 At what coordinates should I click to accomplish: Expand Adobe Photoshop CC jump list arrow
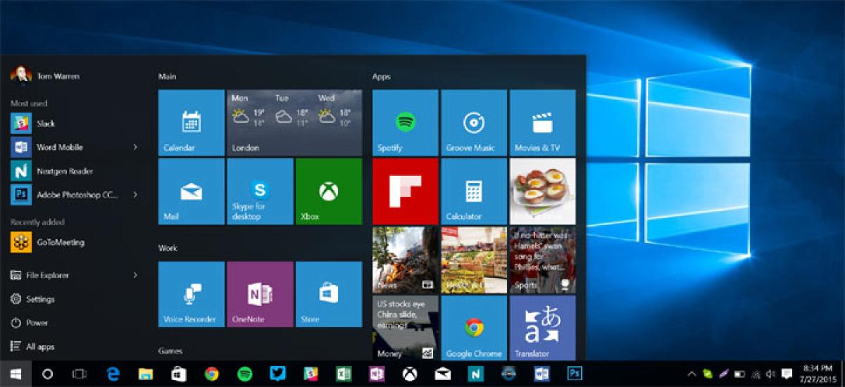[135, 194]
